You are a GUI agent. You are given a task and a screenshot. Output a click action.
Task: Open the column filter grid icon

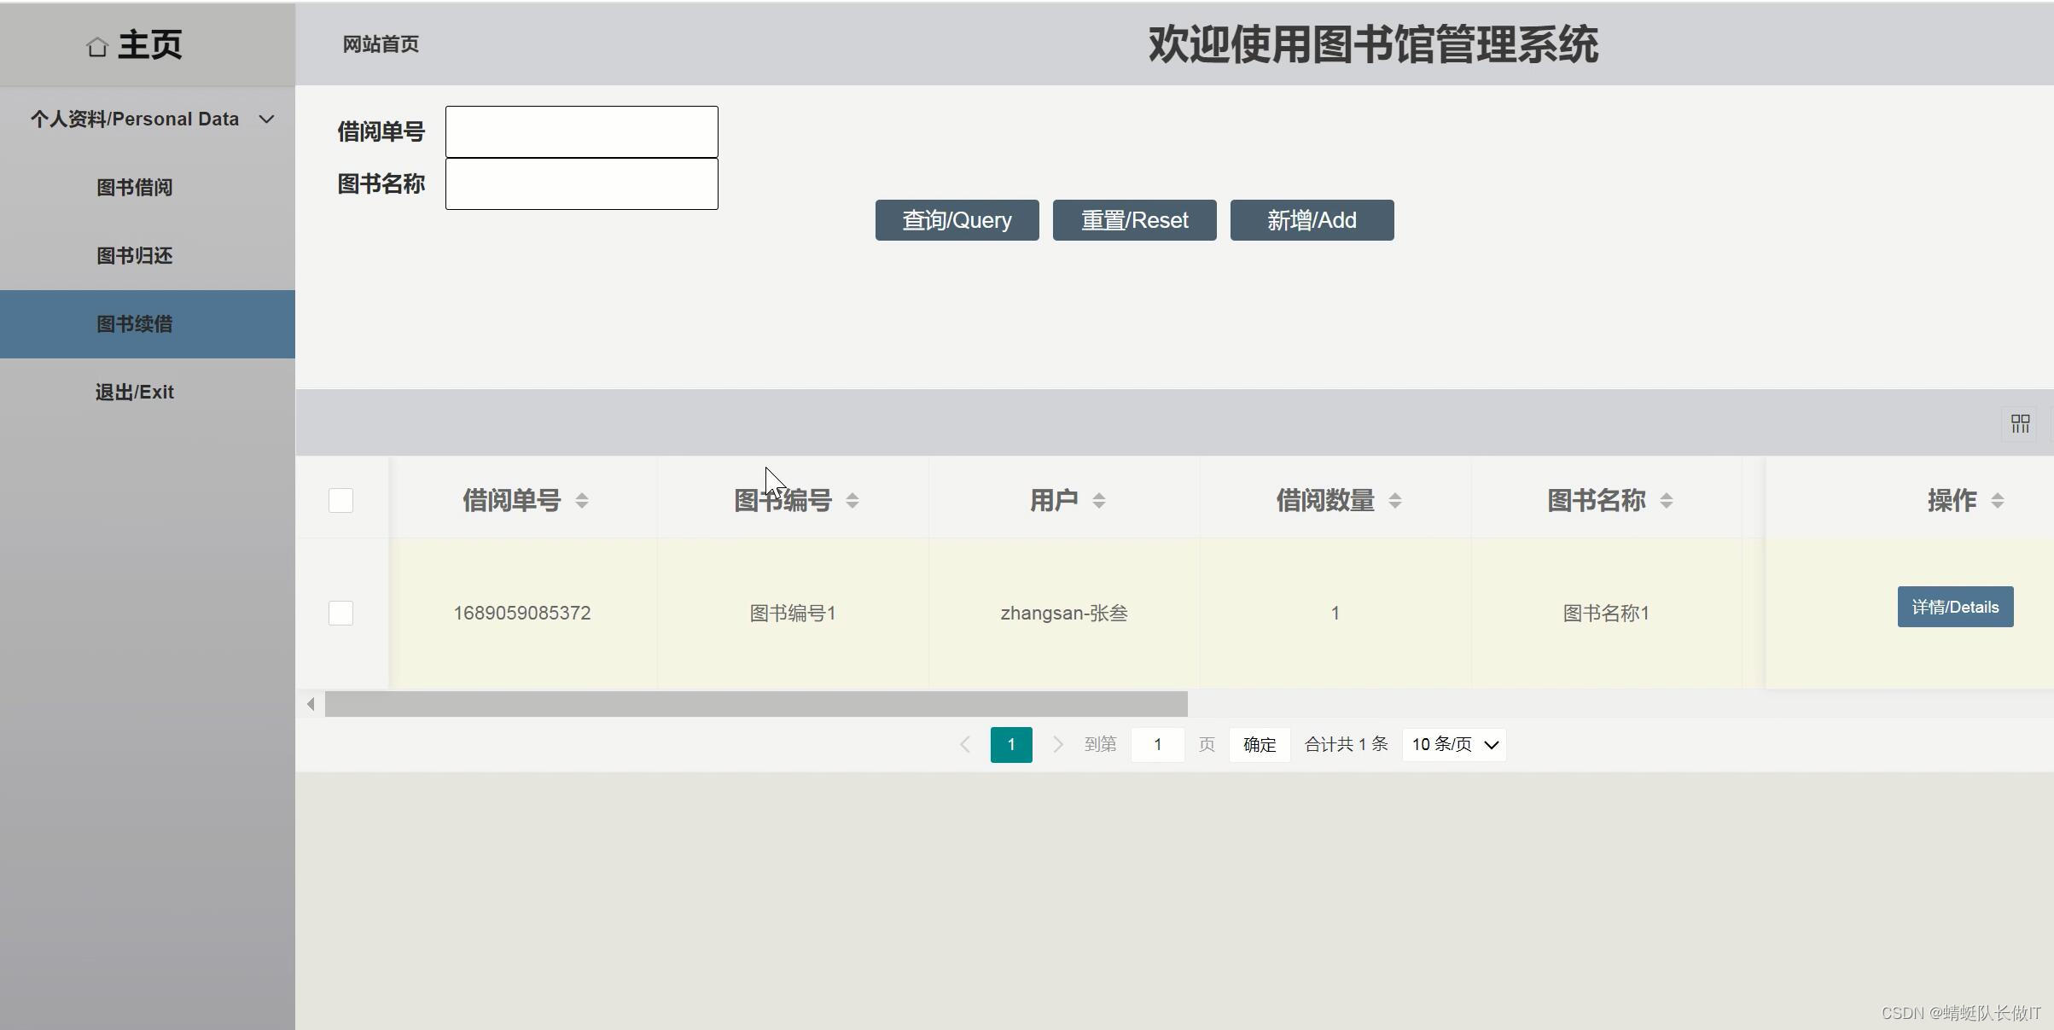pos(2020,423)
